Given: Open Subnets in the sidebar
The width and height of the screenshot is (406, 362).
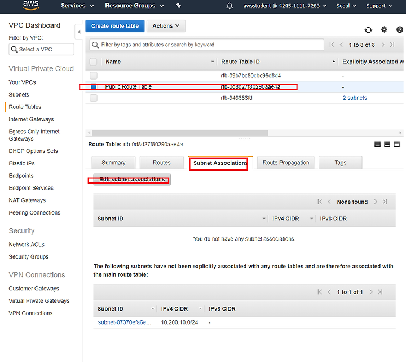Looking at the screenshot, I should click(x=19, y=95).
